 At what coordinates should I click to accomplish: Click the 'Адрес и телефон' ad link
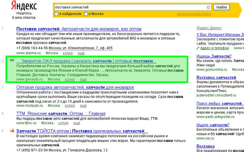[x=214, y=48]
